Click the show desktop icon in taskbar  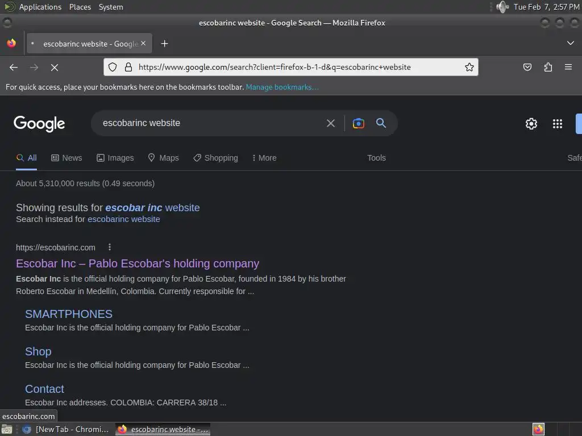pos(7,430)
